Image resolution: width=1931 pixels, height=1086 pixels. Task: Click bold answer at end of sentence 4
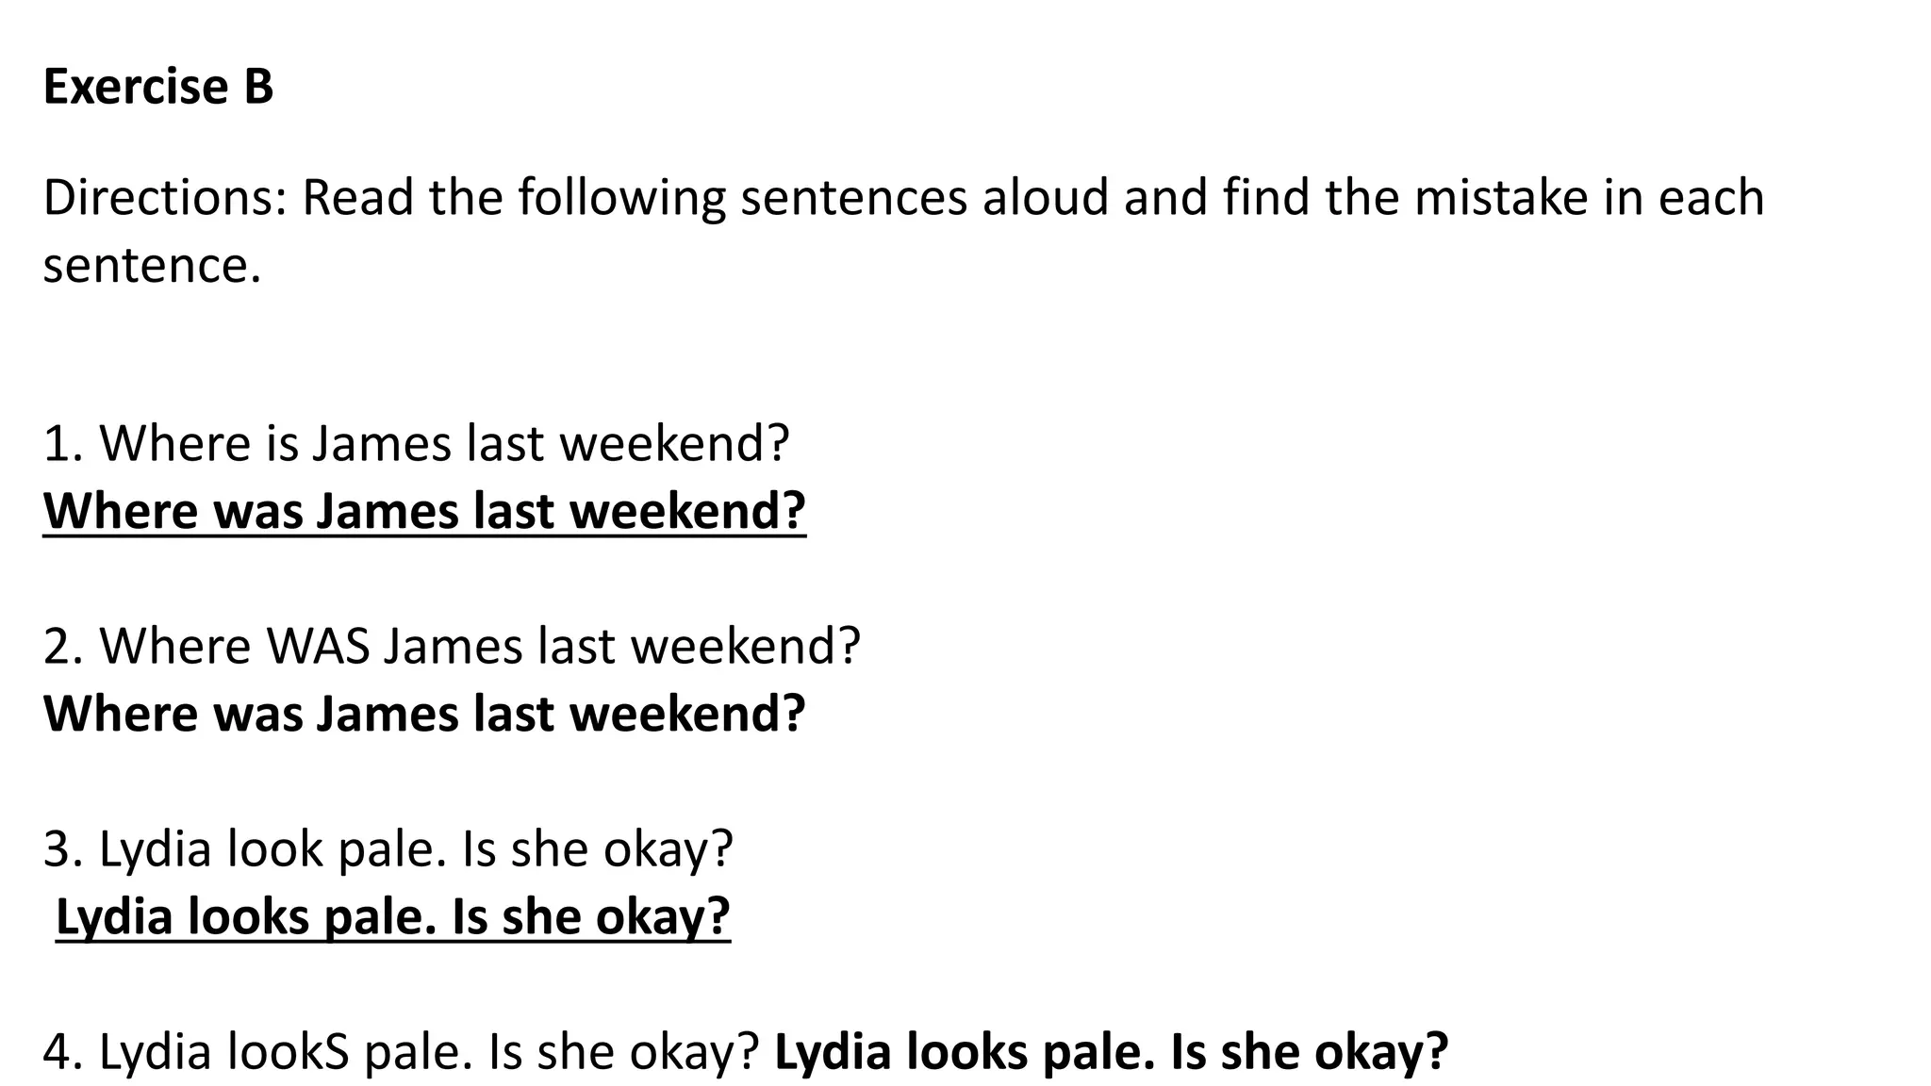1111,1052
